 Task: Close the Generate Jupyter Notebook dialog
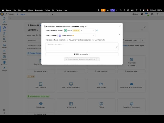[120, 26]
